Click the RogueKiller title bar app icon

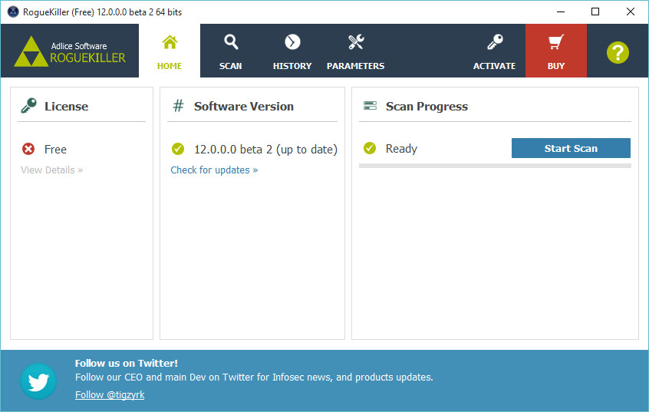point(13,12)
